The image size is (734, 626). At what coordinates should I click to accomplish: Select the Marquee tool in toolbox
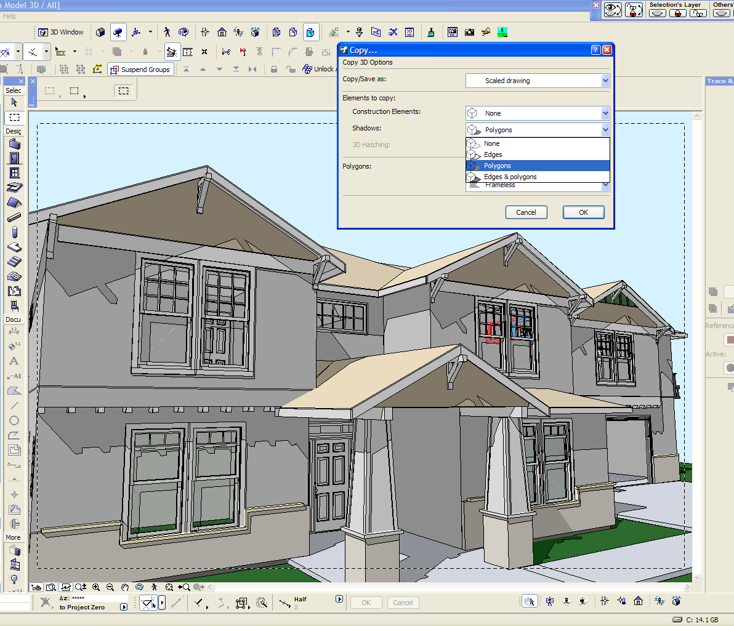[15, 117]
